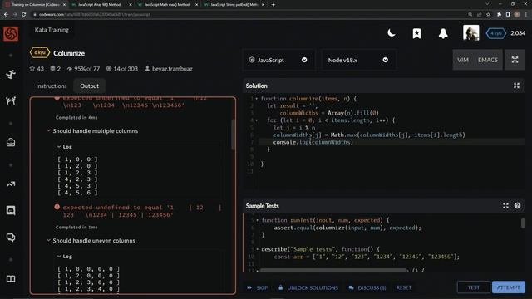Screen dimensions: 532x299
Task: Expand the Solution panel
Action: (516, 86)
